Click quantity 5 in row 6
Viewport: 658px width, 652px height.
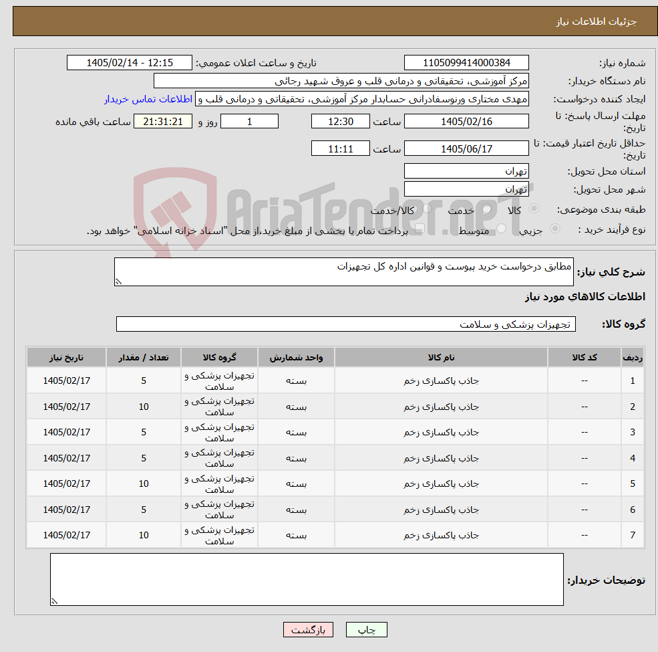(144, 509)
